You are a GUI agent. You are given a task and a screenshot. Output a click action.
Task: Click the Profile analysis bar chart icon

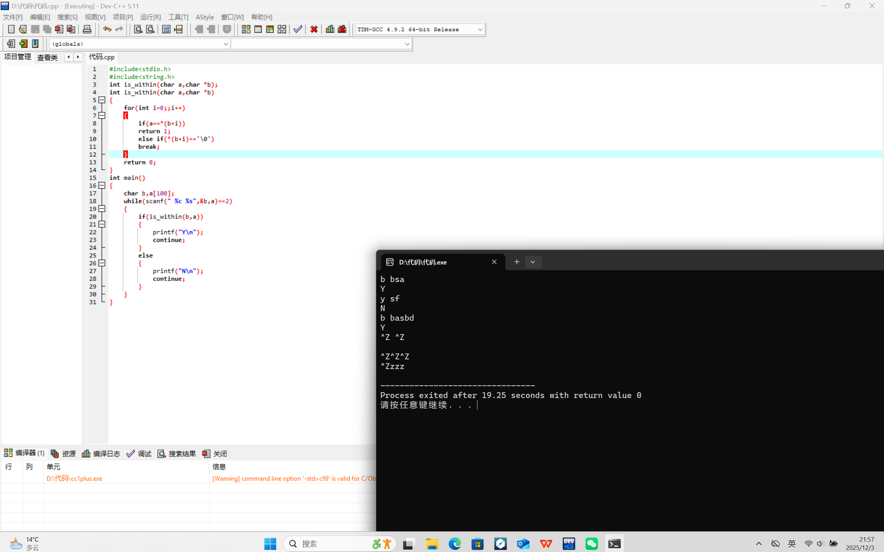330,29
